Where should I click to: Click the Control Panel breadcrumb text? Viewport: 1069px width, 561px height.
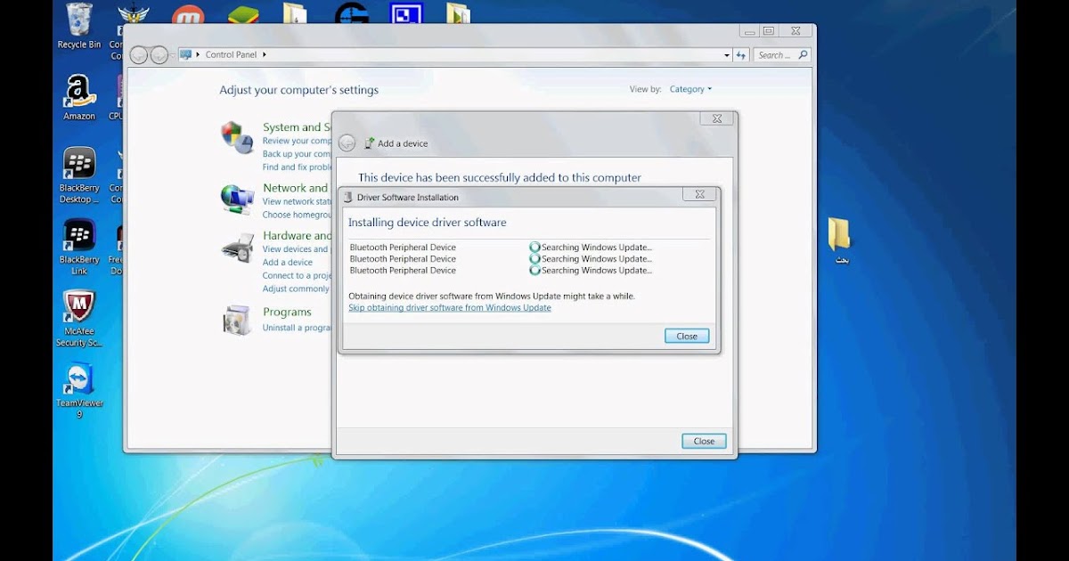tap(231, 55)
